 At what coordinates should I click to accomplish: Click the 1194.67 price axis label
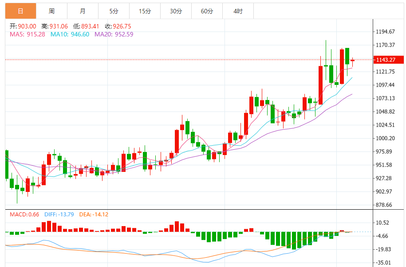[385, 32]
